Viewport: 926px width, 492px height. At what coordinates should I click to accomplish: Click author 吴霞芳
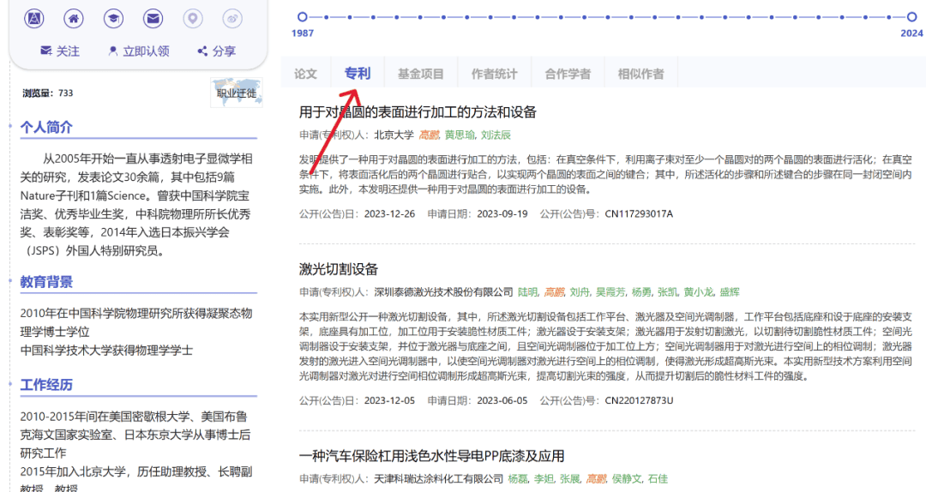(610, 292)
